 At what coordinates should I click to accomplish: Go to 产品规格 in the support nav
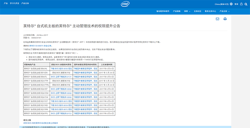177,11
